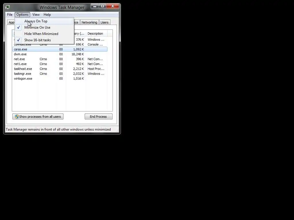
Task: Select the csrss.exe process row
Action: point(60,49)
